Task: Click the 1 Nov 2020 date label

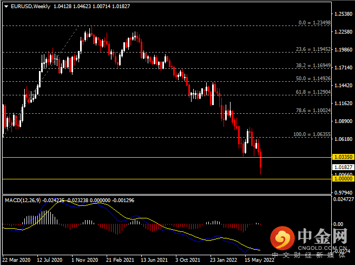Action: (x=84, y=260)
